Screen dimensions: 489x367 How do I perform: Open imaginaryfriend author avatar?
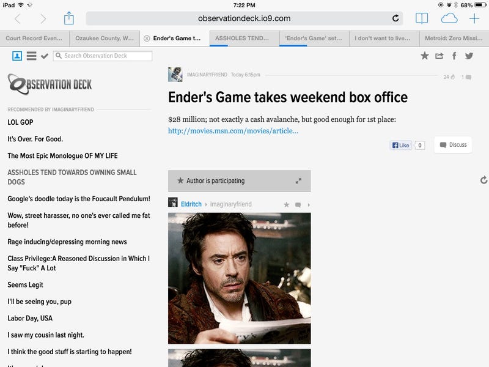(x=175, y=75)
